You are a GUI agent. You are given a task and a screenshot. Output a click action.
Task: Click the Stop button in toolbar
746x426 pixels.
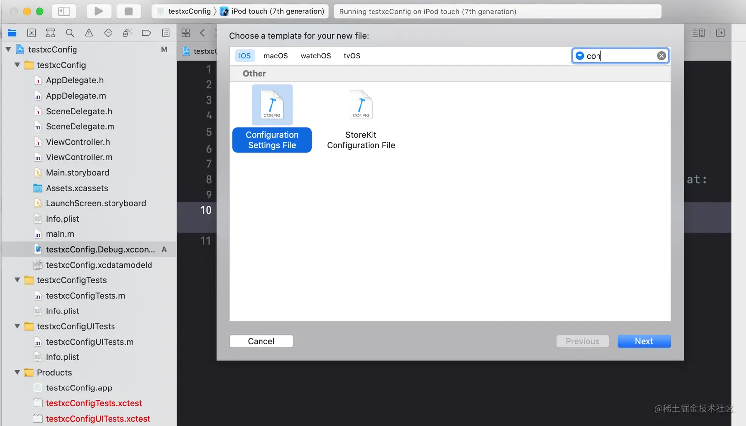(129, 11)
